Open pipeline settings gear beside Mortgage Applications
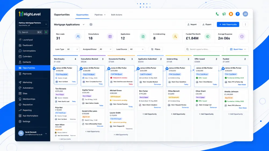 click(x=91, y=24)
